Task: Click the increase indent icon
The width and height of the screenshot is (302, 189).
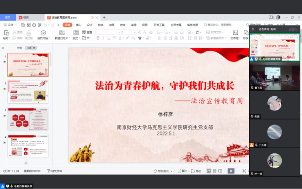Action: [x=182, y=32]
